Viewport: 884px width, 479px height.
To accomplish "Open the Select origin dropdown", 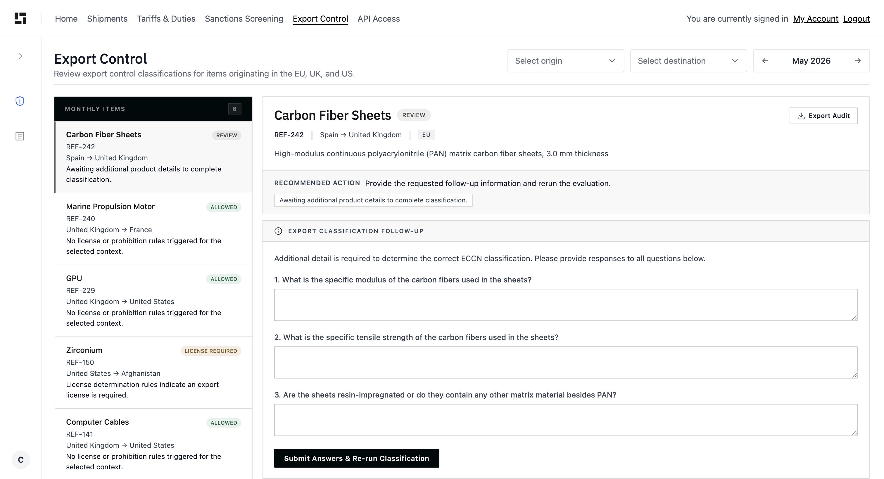I will (566, 61).
